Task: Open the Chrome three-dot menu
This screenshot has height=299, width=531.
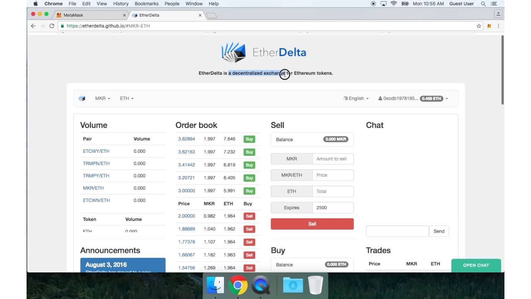Action: [498, 26]
